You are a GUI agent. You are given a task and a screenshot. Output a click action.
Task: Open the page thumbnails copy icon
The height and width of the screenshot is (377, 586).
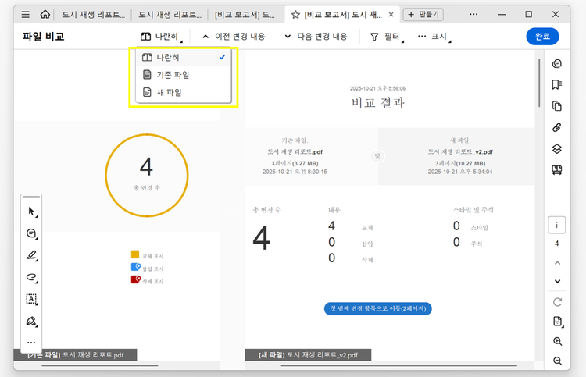point(557,106)
